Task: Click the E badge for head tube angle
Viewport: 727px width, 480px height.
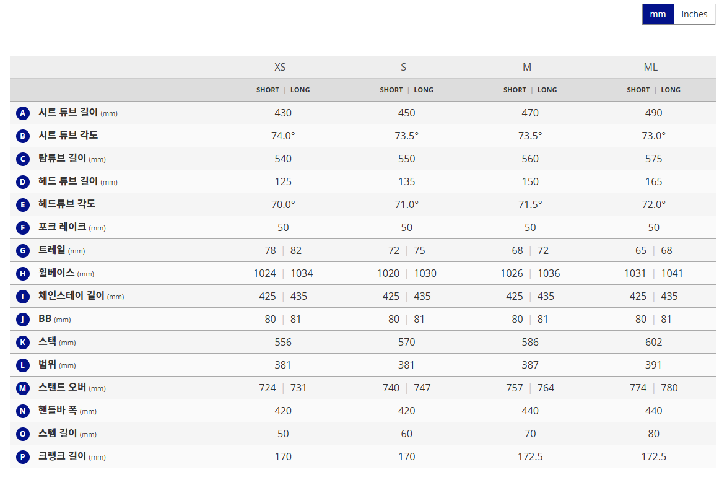Action: coord(23,205)
